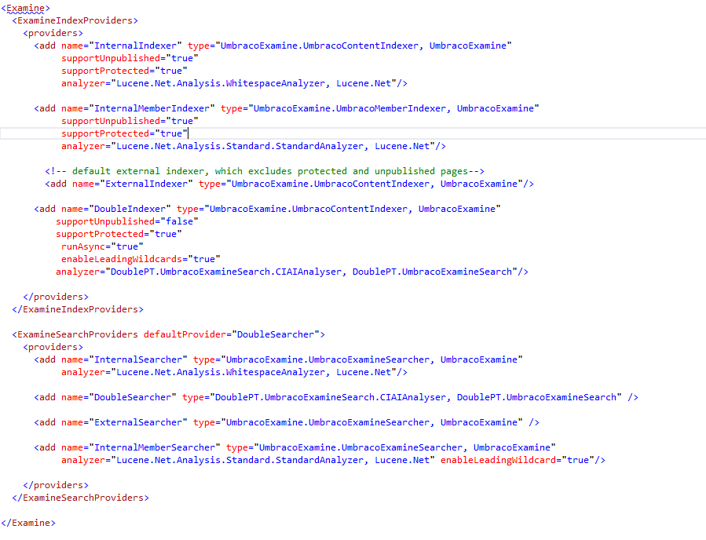Click the green default external indexer comment
706x540 pixels.
[x=265, y=171]
